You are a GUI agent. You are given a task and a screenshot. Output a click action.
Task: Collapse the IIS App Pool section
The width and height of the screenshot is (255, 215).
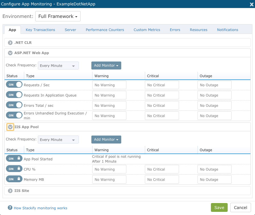(10, 127)
